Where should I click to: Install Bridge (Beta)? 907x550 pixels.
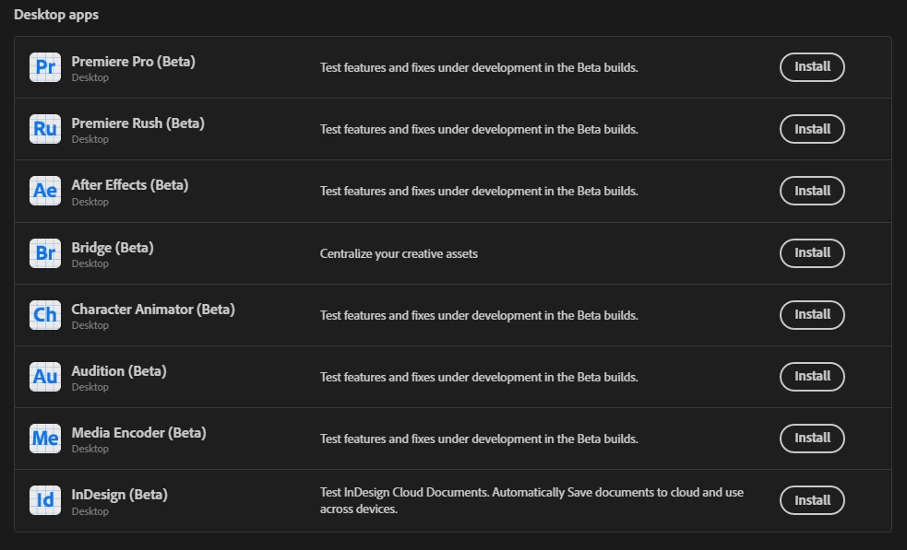click(812, 253)
